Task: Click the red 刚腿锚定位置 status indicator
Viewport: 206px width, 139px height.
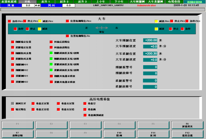Action: pos(13,42)
